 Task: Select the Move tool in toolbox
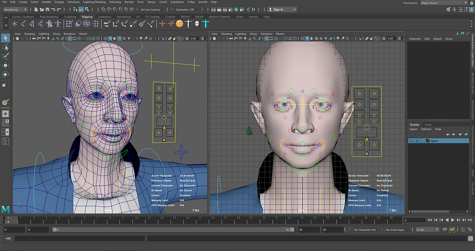point(6,66)
